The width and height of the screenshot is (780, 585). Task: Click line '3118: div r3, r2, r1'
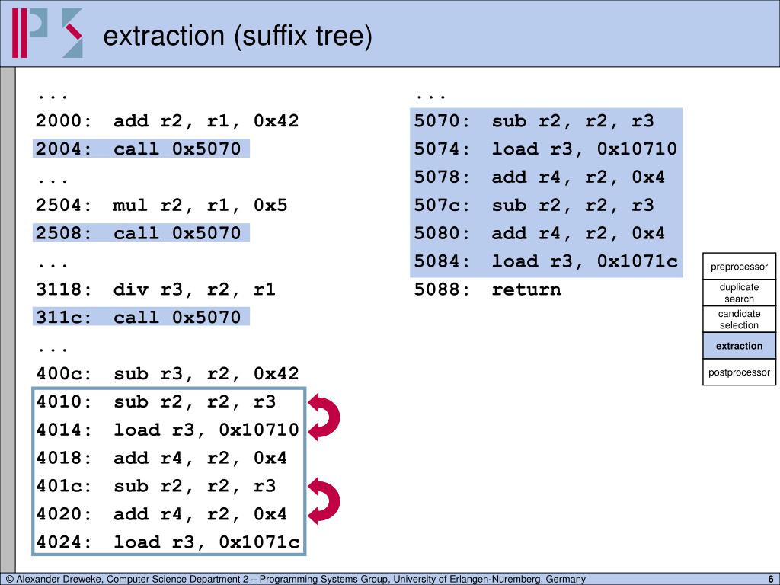155,289
